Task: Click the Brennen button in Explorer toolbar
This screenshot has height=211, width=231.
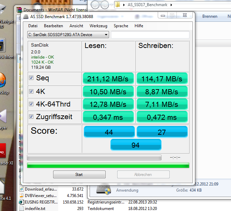Action: 210,16
